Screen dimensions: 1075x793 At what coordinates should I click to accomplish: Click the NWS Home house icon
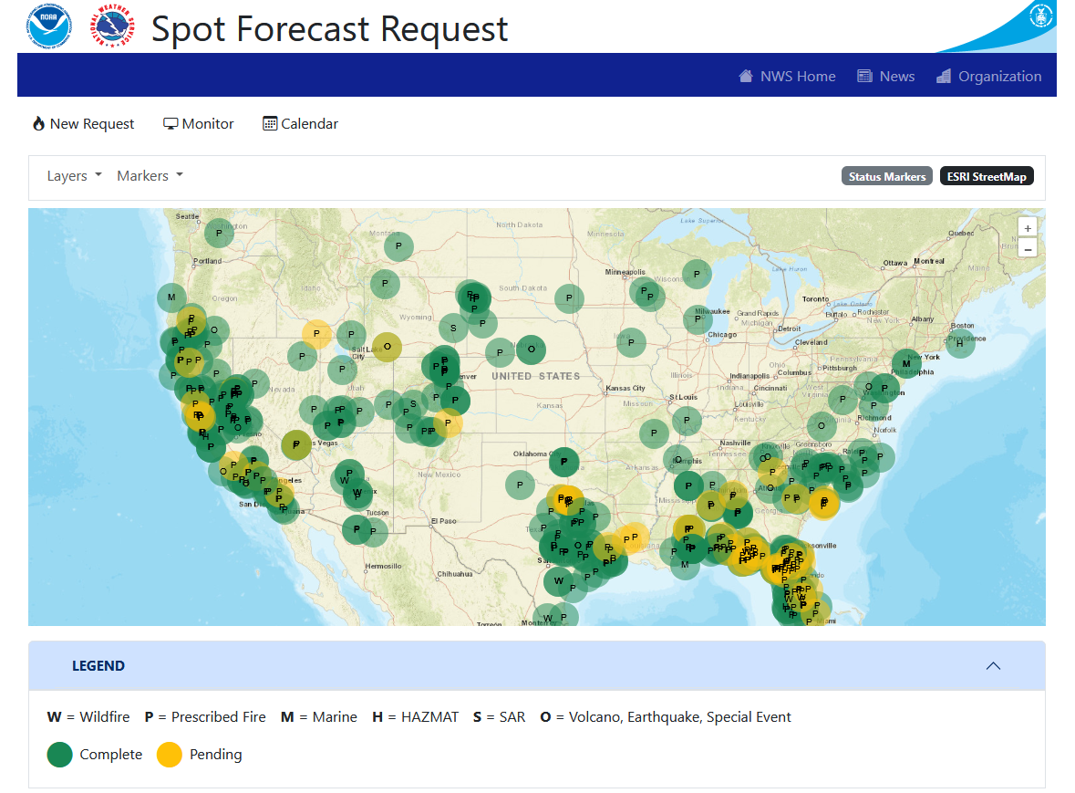tap(746, 77)
